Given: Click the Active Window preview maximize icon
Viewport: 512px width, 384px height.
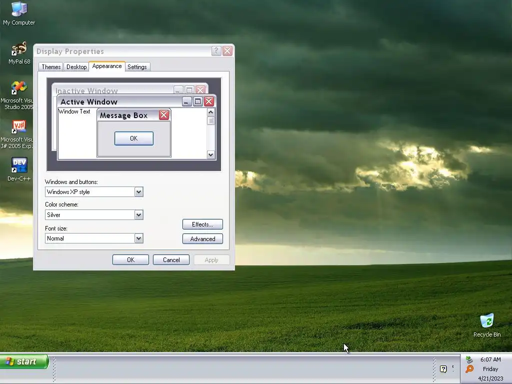Looking at the screenshot, I should click(197, 101).
